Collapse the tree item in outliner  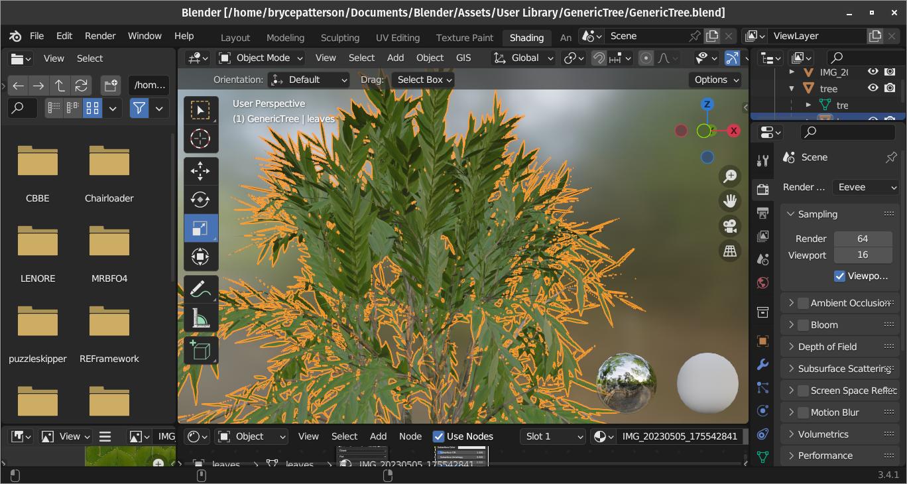(x=792, y=88)
